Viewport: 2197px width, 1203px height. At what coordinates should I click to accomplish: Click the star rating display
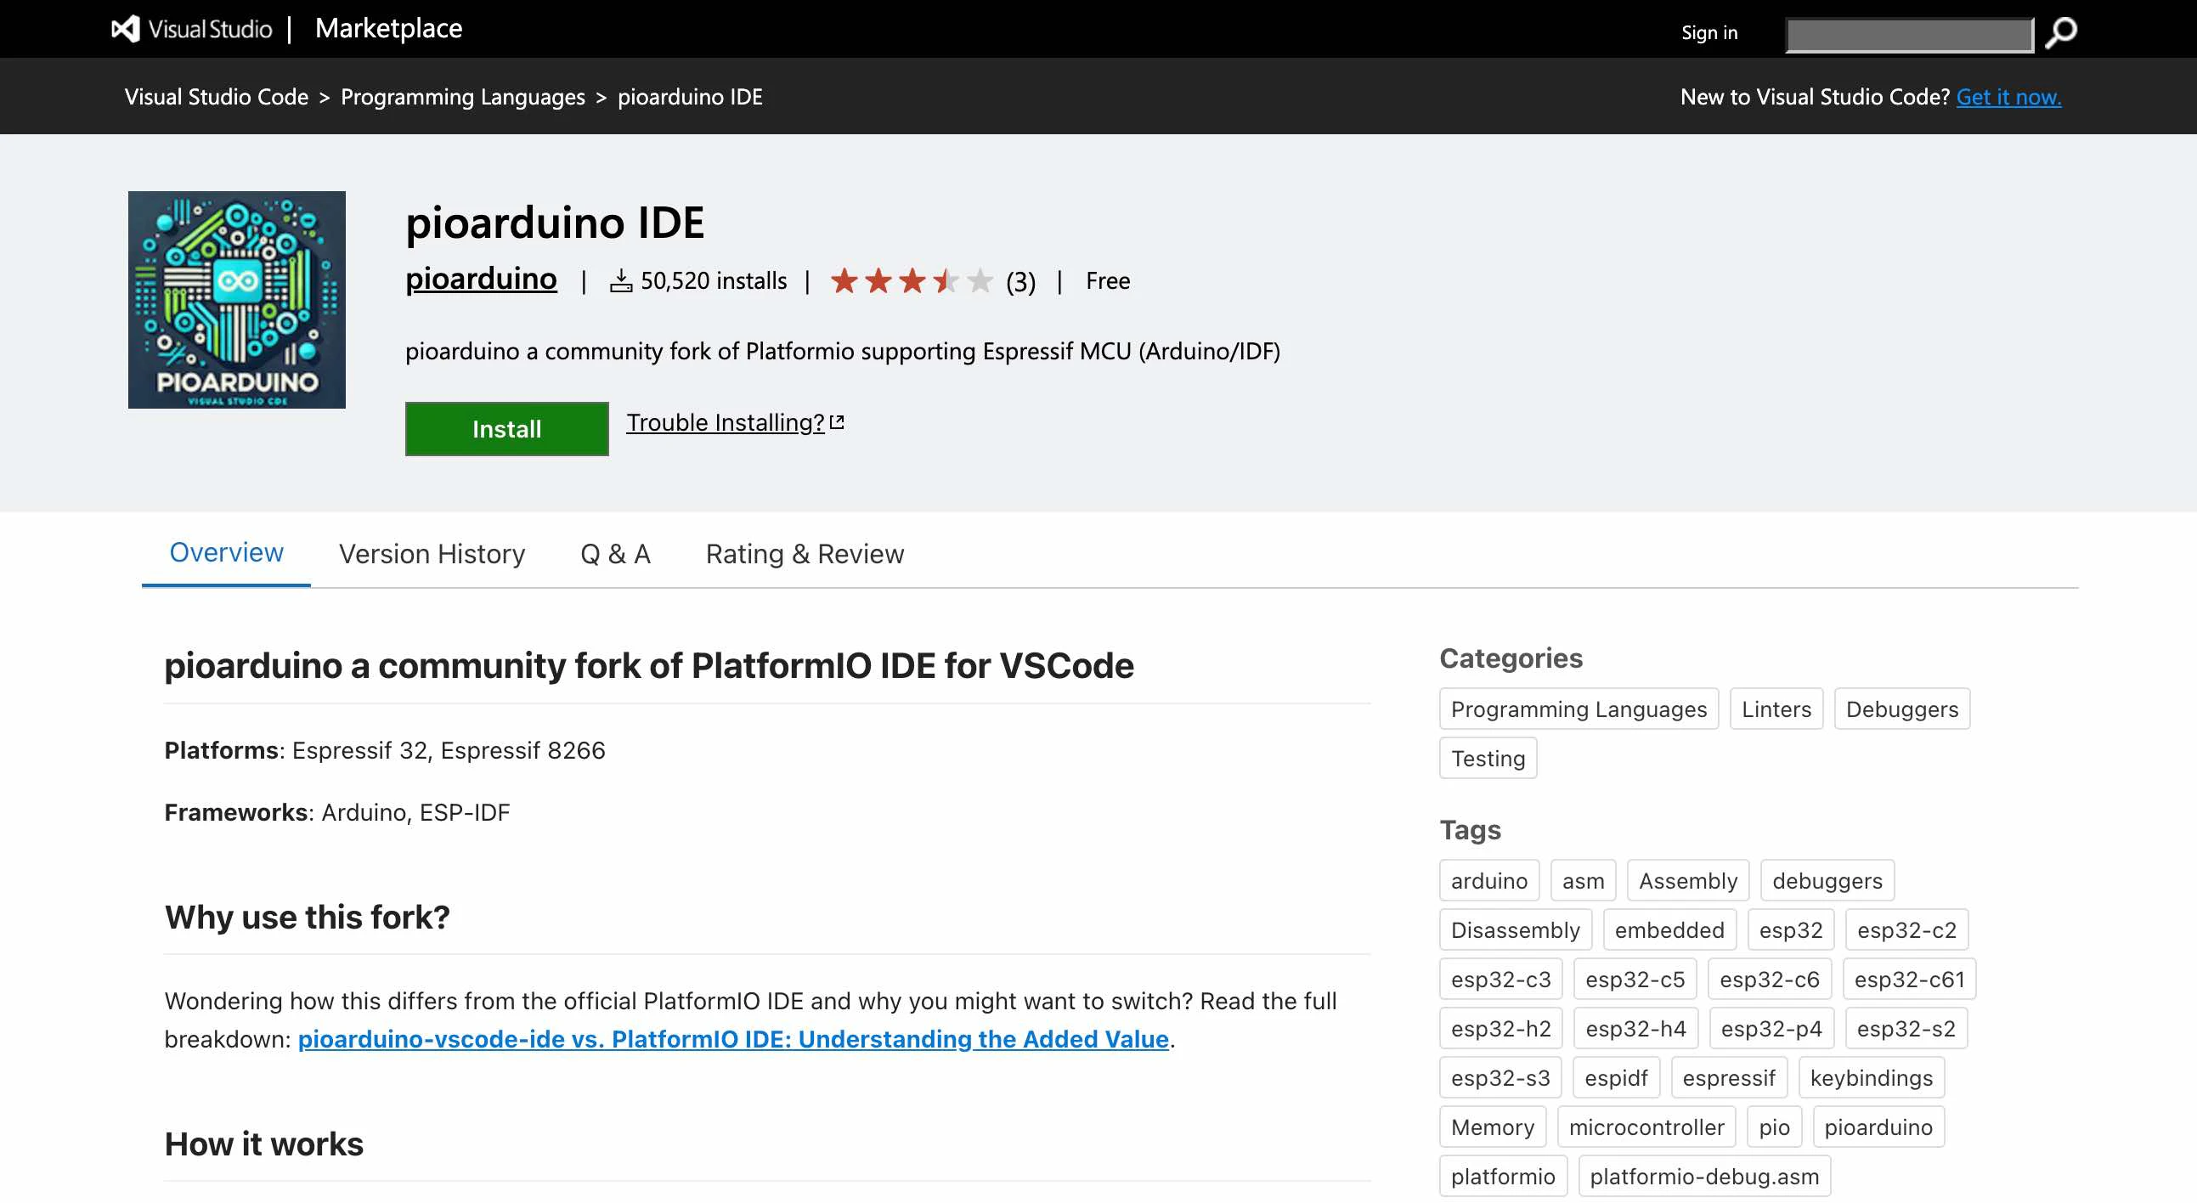pos(911,280)
